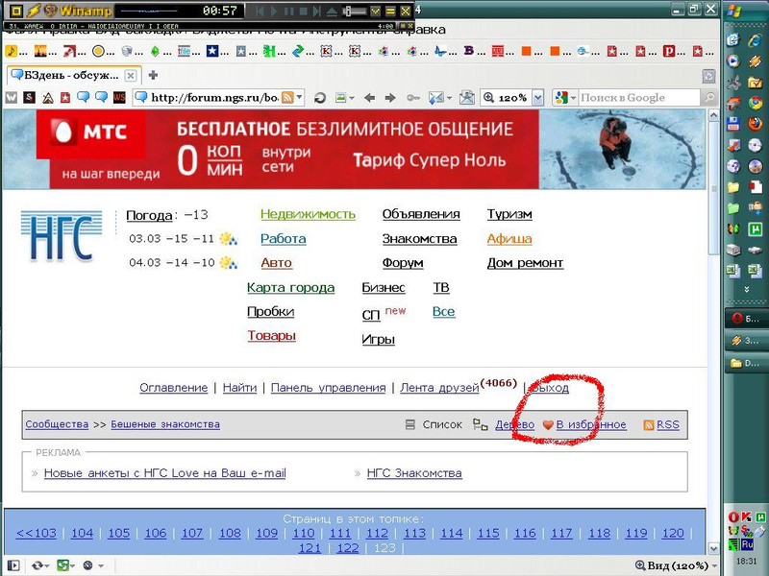This screenshot has height=576, width=769.
Task: Open the 'Недвижимость' section link
Action: (x=308, y=214)
